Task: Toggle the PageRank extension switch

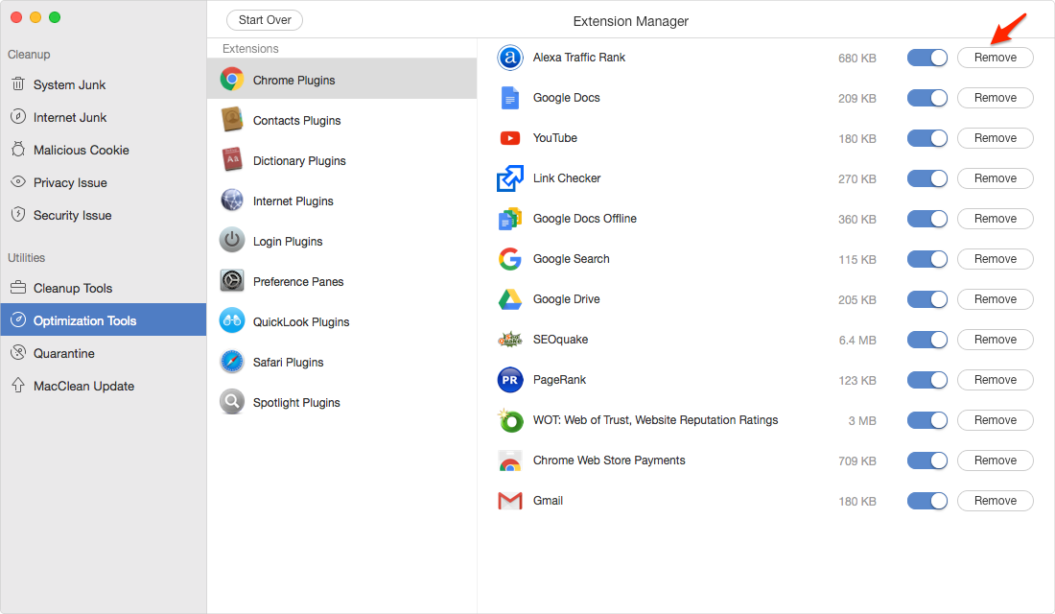Action: coord(926,380)
